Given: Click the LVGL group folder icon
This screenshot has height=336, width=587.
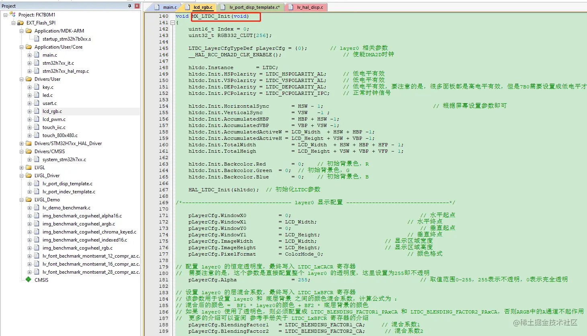Looking at the screenshot, I should [29, 168].
